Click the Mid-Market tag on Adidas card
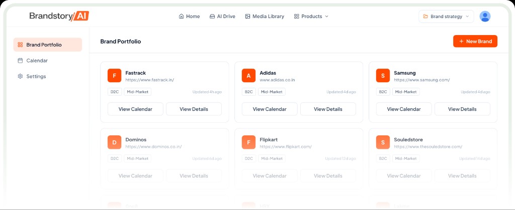 [x=272, y=92]
